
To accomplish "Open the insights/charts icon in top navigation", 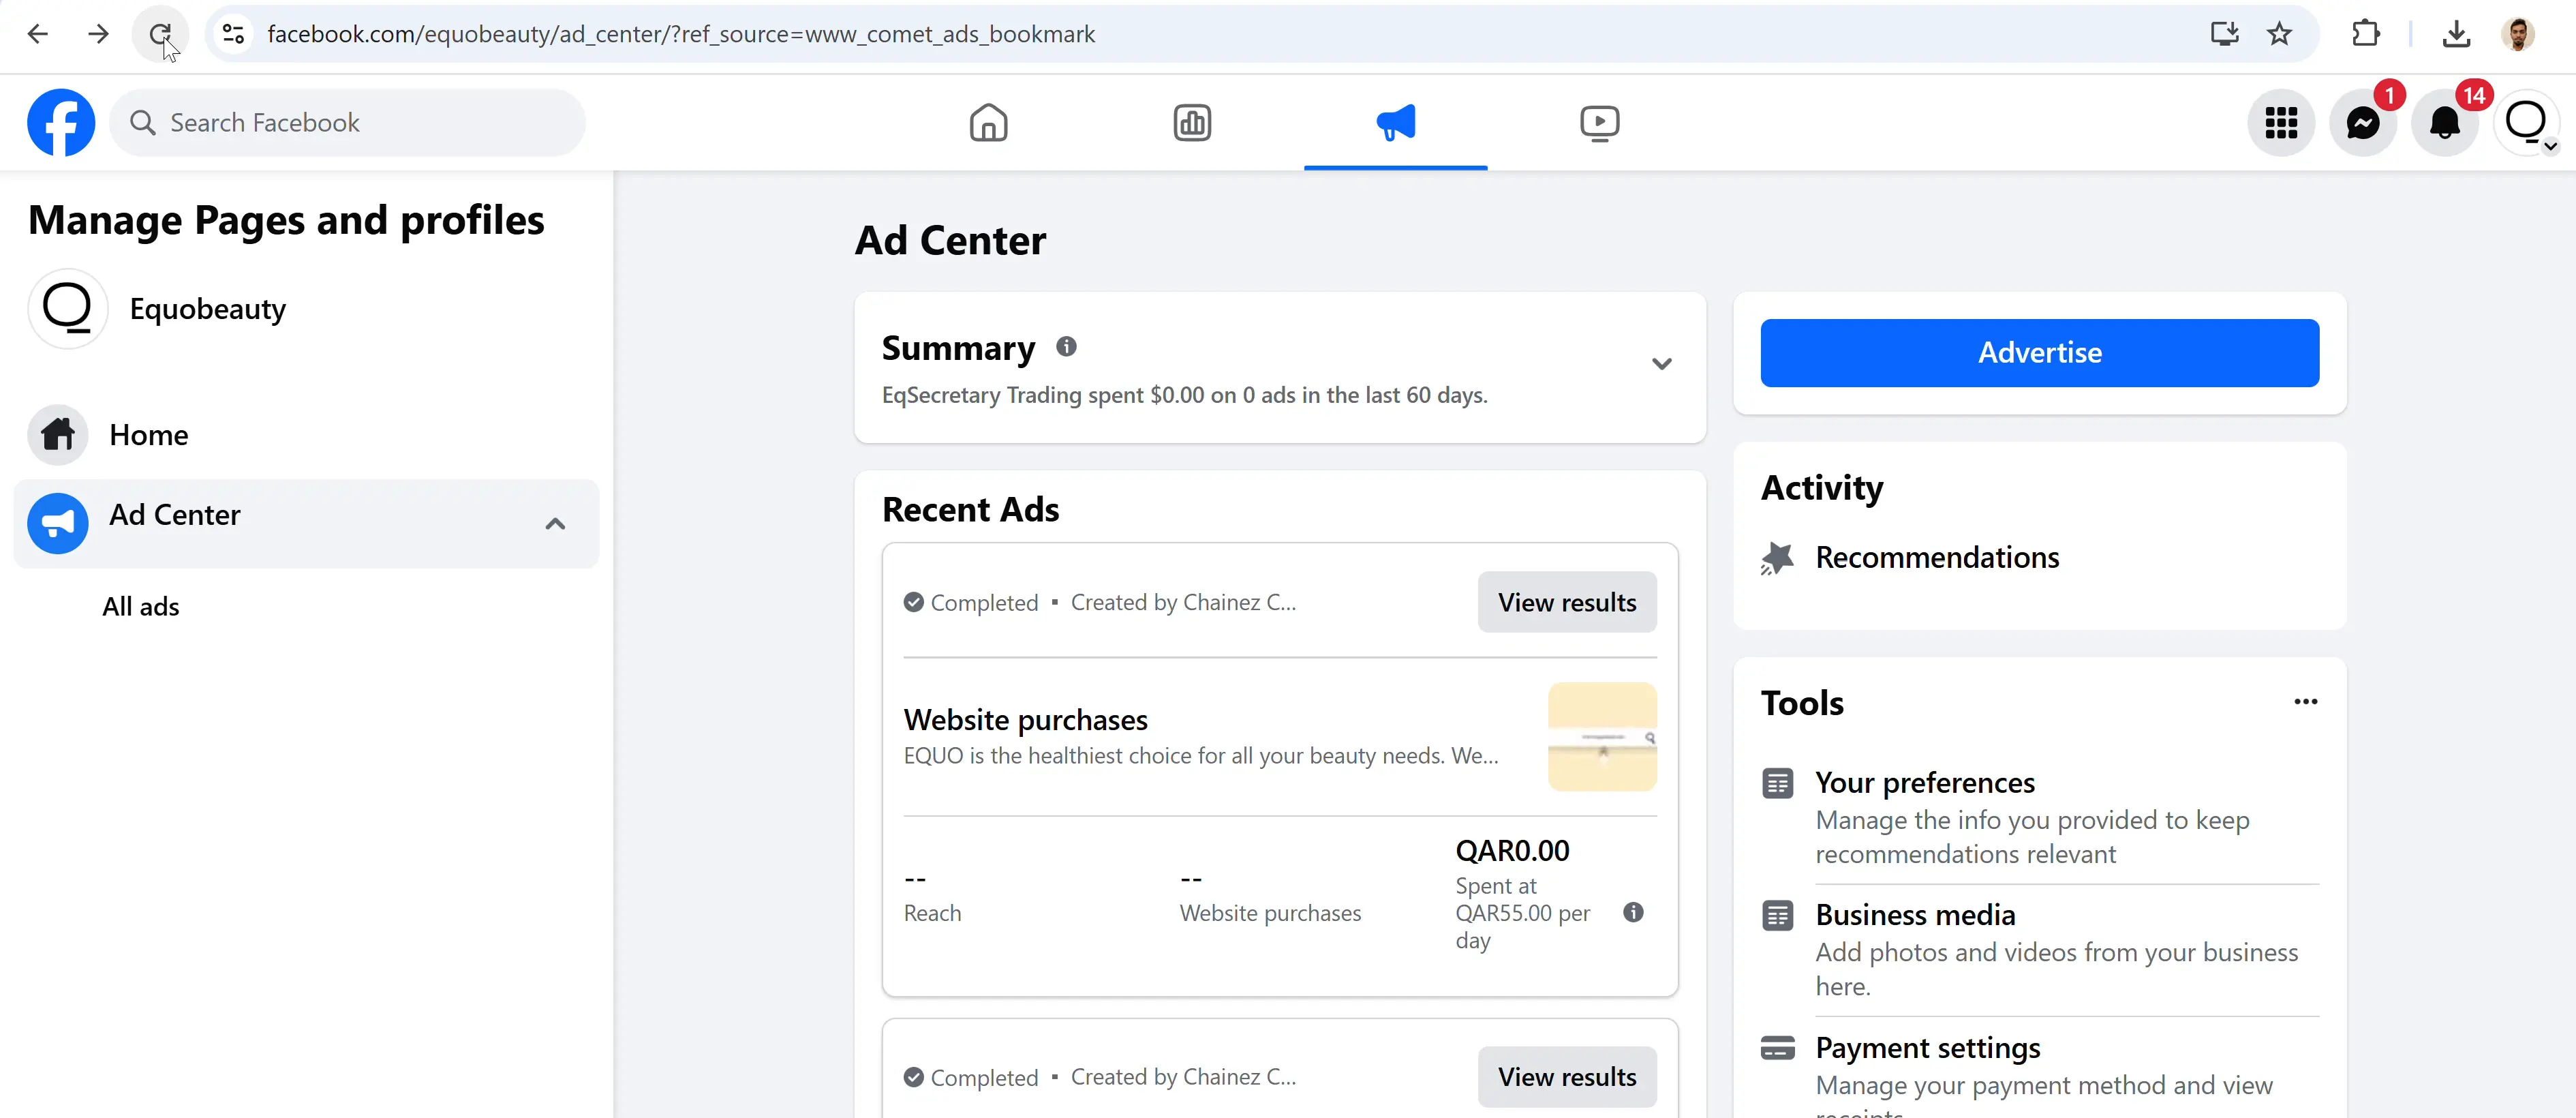I will tap(1192, 122).
